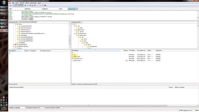Open the File menu
Viewport: 199px width, 112px height.
coord(10,3)
